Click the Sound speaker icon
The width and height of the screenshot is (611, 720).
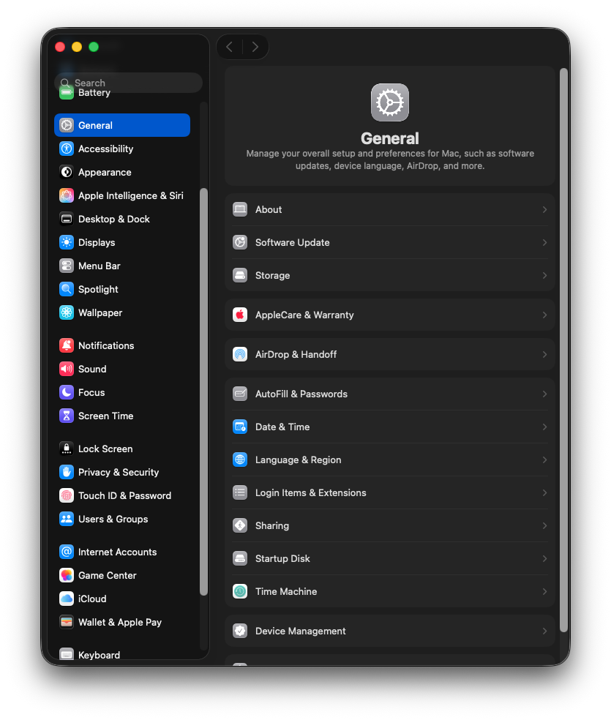click(x=67, y=370)
